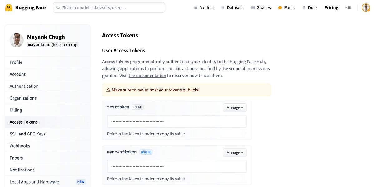The image size is (375, 187).
Task: Open the Pricing page link
Action: (331, 7)
